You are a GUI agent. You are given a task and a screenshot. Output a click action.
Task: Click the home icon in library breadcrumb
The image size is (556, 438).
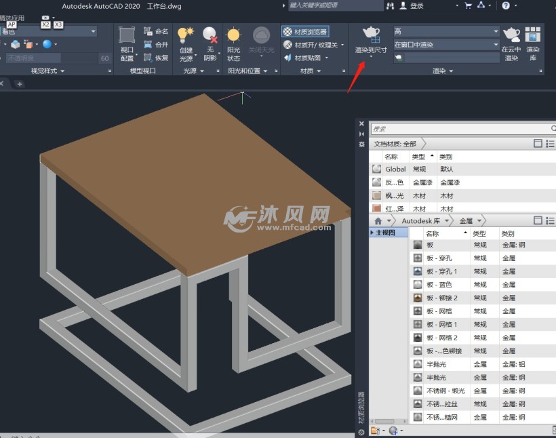378,221
